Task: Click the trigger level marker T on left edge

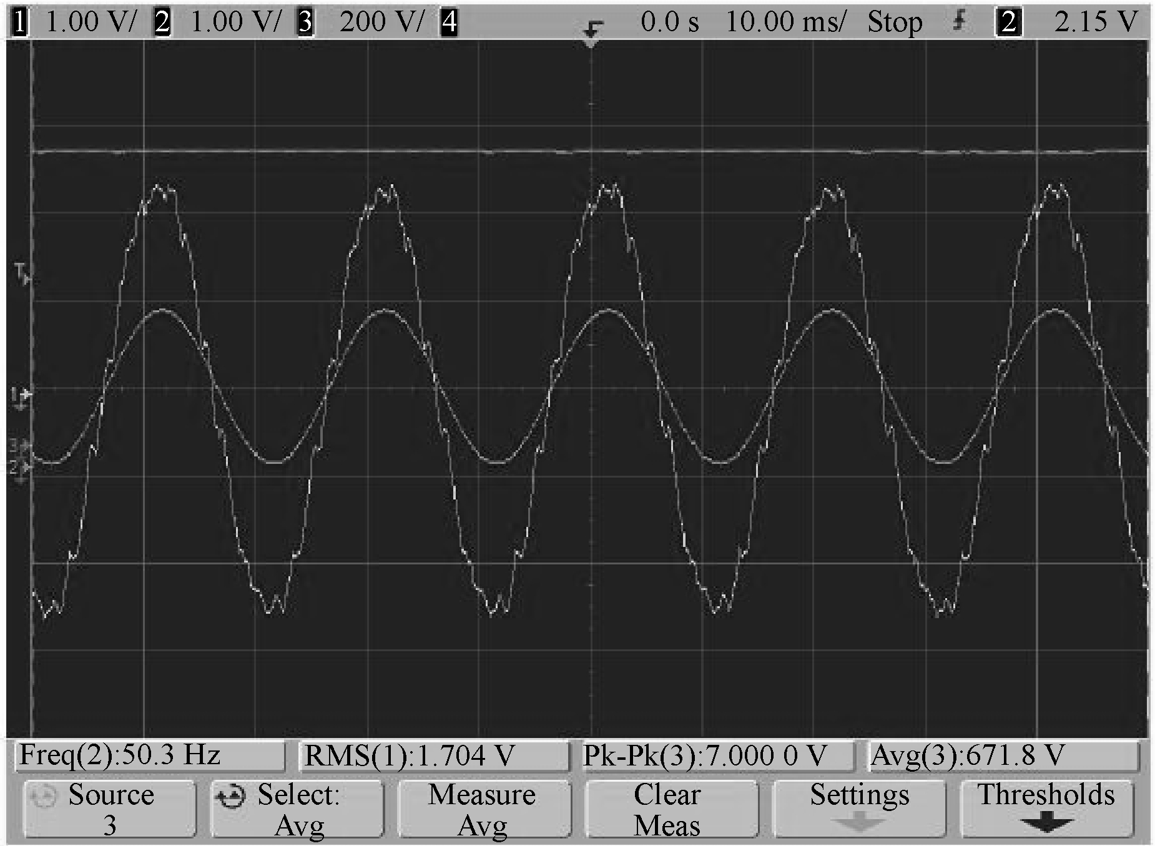Action: point(21,273)
